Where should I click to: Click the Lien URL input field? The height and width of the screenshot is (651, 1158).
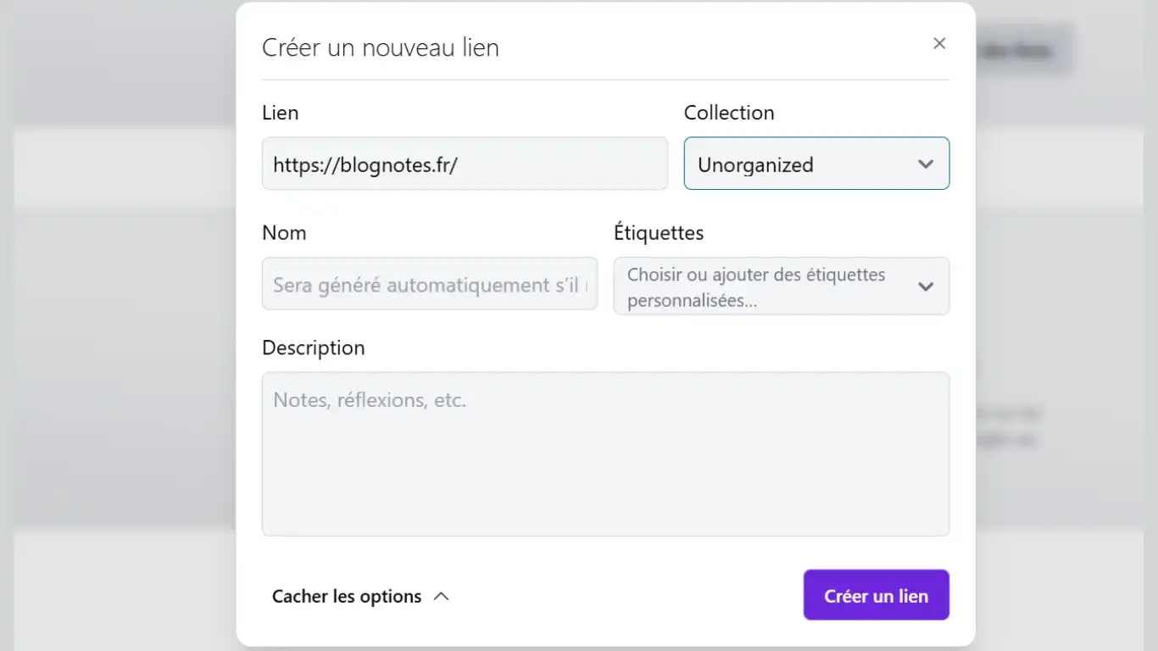coord(465,164)
